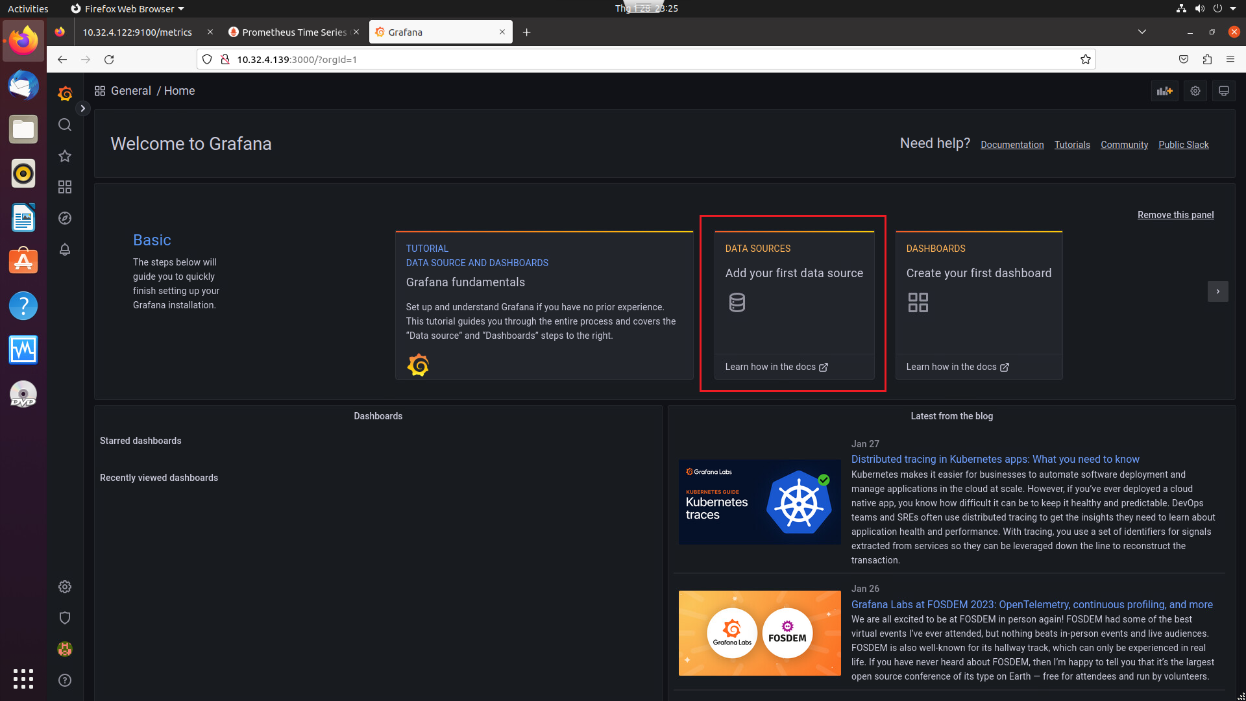Open the Help question-mark icon
1246x701 pixels.
click(64, 680)
